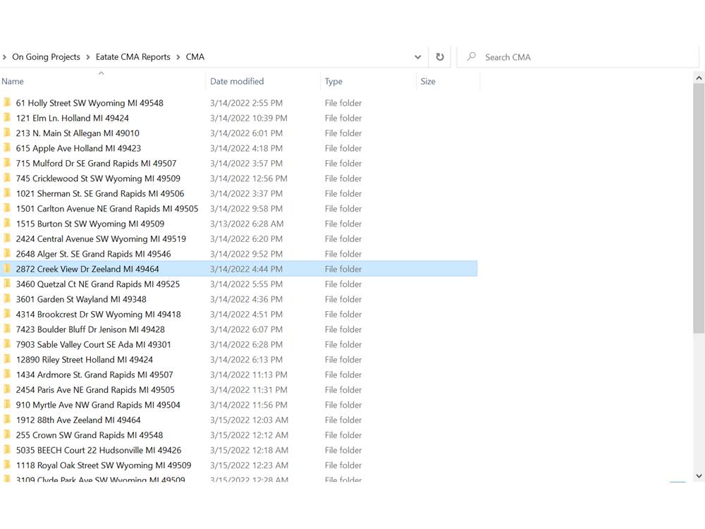Click 121 Elm Ln. Holland MI 49424 name
705x529 pixels.
pos(73,118)
